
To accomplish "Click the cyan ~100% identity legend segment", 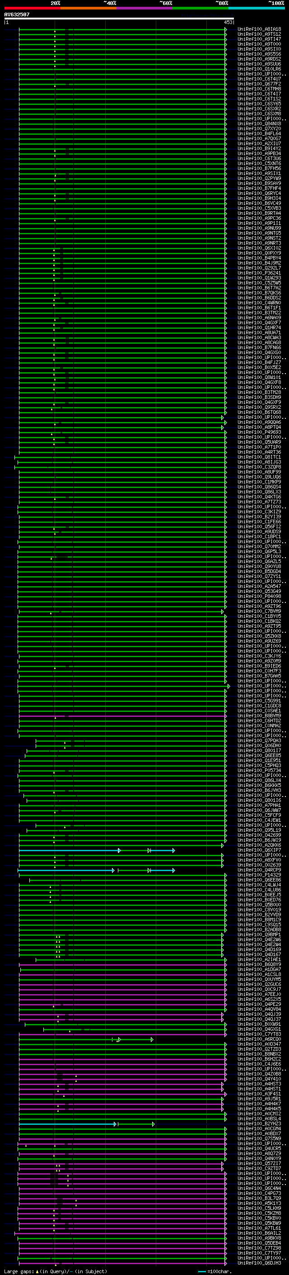I will tap(257, 8).
